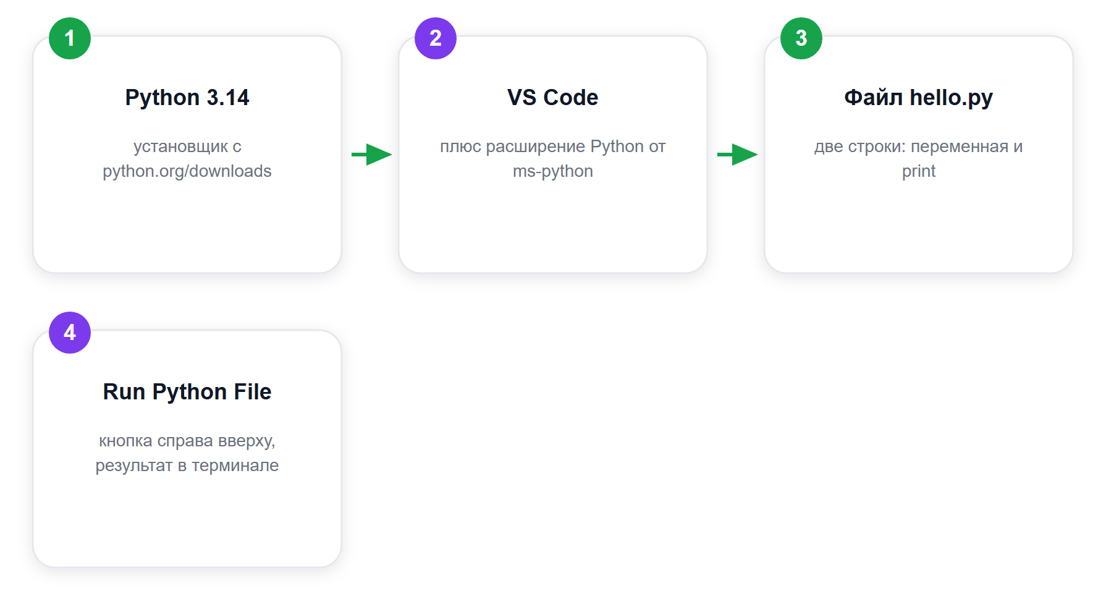Click the green step 1 badge

(70, 38)
